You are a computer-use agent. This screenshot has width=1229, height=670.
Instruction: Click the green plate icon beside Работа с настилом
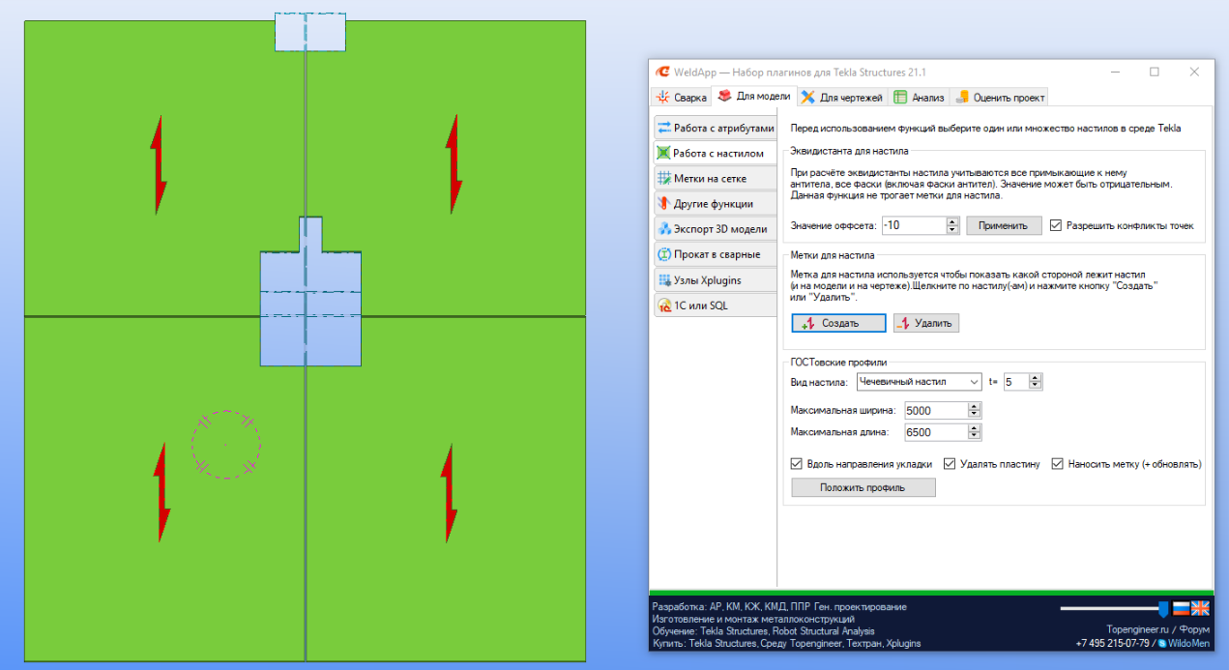[664, 153]
